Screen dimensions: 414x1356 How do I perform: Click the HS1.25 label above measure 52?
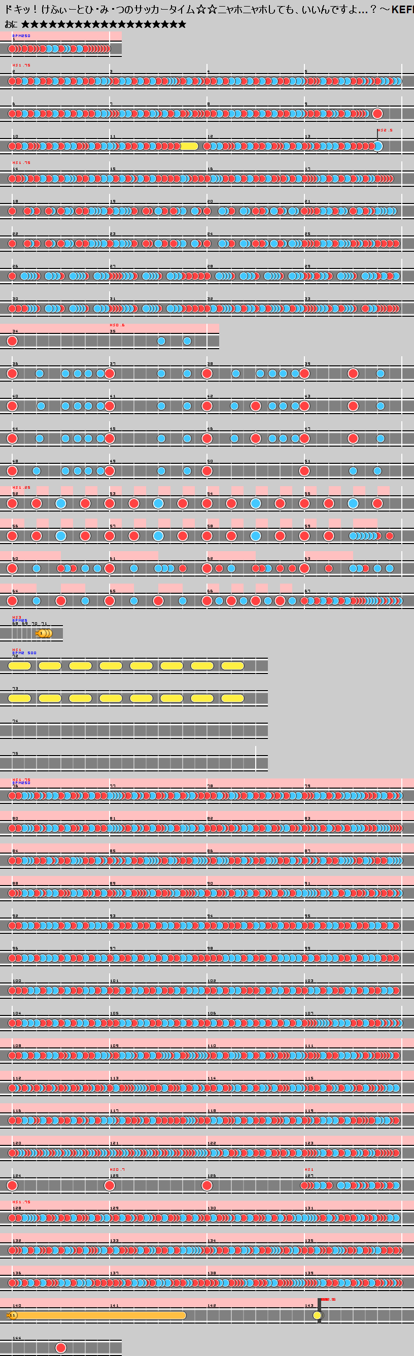pos(22,488)
